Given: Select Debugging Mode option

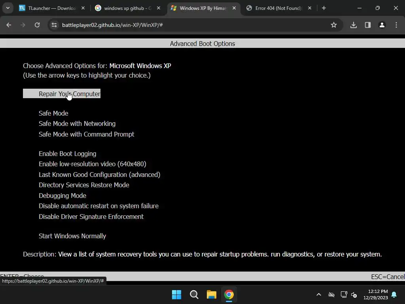Looking at the screenshot, I should pos(62,196).
